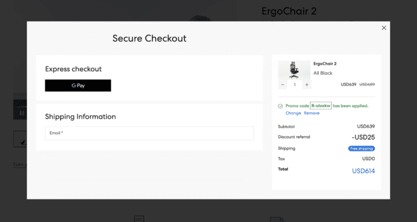The height and width of the screenshot is (222, 417).
Task: Click the All Black variant label
Action: point(323,73)
